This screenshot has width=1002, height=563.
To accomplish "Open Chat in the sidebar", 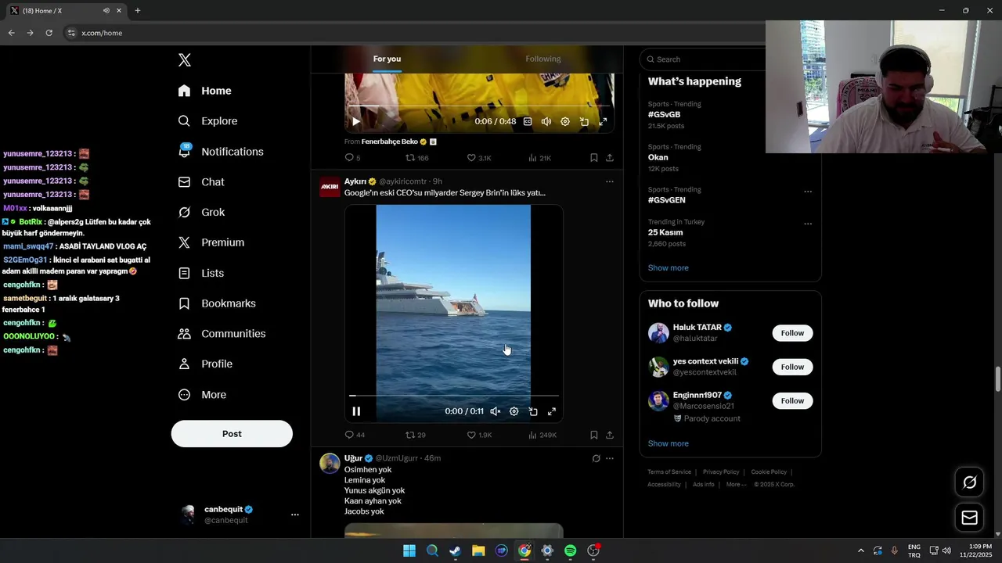I will point(201,182).
